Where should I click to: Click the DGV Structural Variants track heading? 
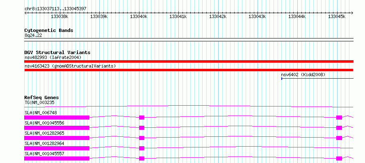click(57, 52)
